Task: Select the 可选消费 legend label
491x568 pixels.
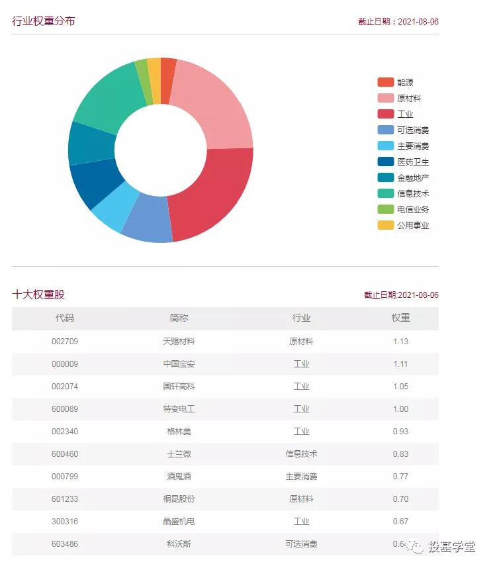Action: pos(413,130)
